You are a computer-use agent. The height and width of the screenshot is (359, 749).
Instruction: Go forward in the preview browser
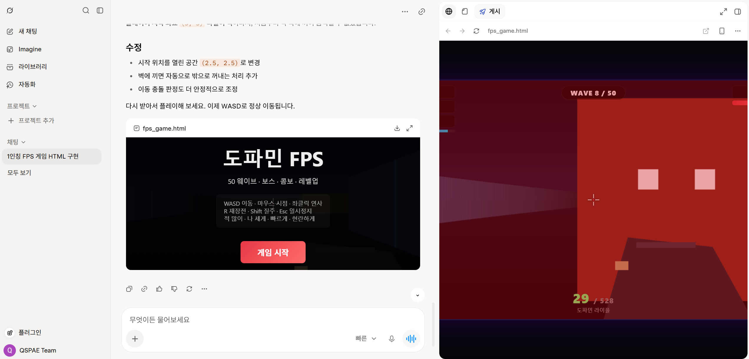(462, 31)
